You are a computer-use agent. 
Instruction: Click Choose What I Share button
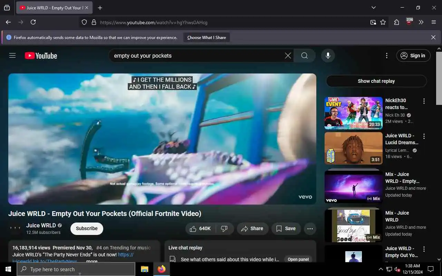coord(206,37)
